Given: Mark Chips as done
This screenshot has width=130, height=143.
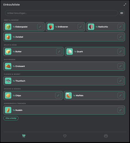Looking at the screenshot, I should [33, 96].
